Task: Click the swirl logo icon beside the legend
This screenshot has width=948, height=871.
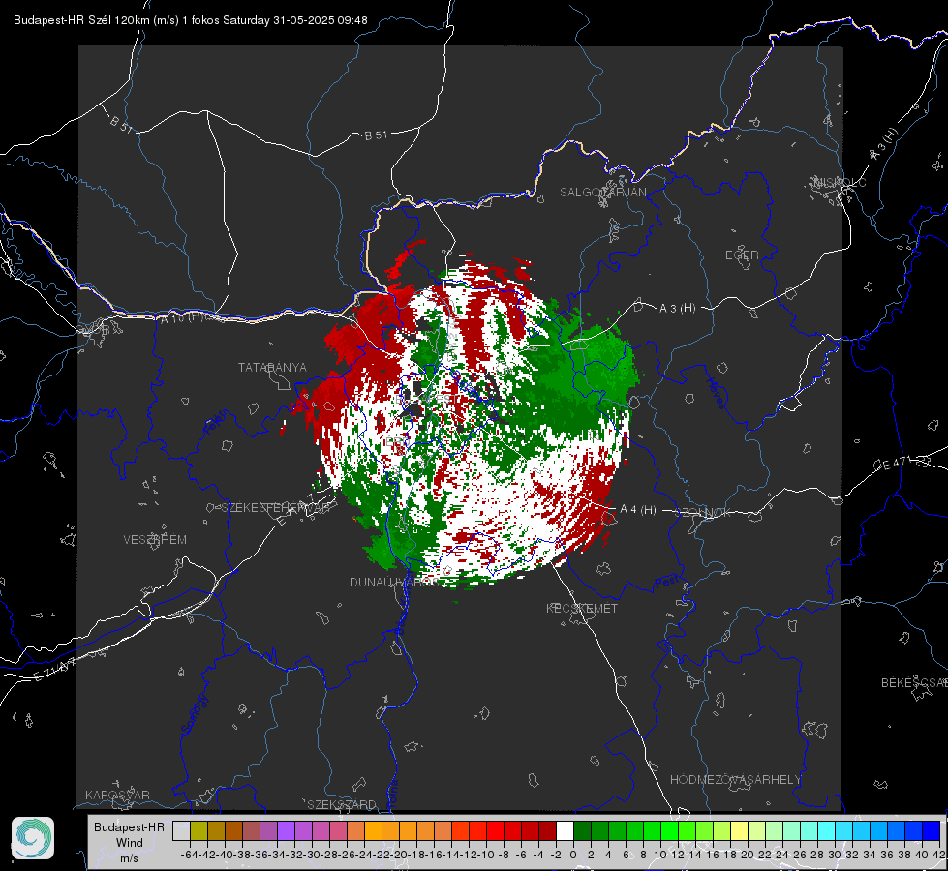Action: (x=33, y=838)
